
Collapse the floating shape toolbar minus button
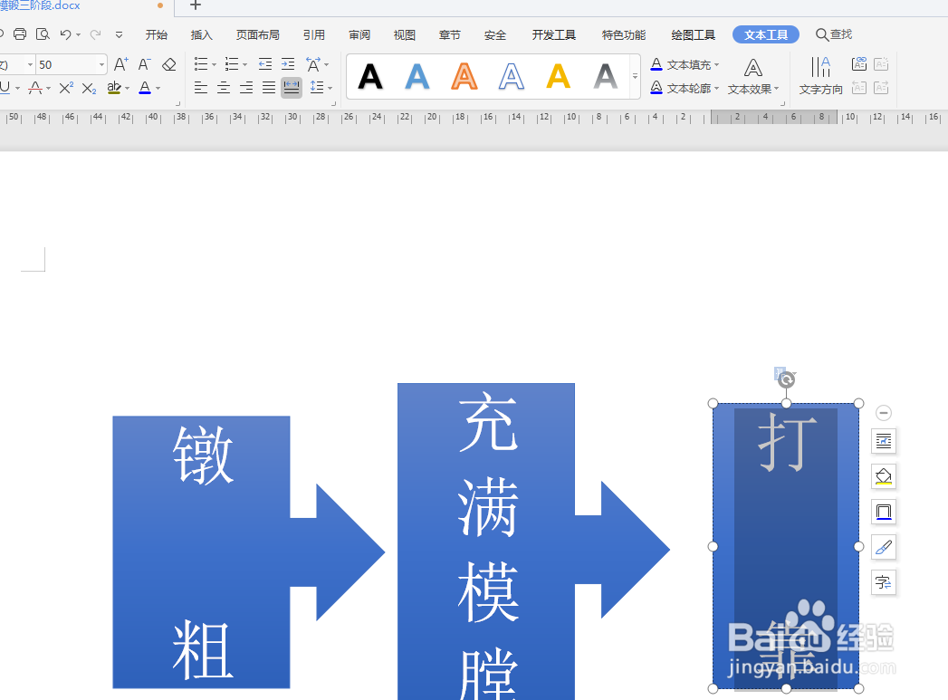884,413
